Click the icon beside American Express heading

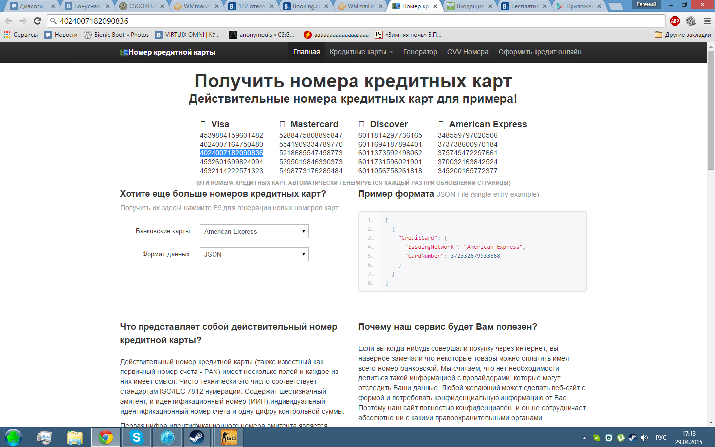click(x=441, y=124)
